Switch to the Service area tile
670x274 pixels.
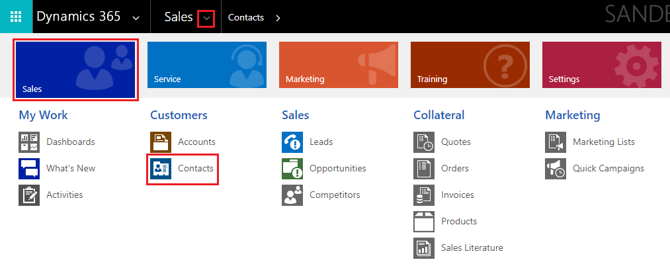(x=206, y=65)
